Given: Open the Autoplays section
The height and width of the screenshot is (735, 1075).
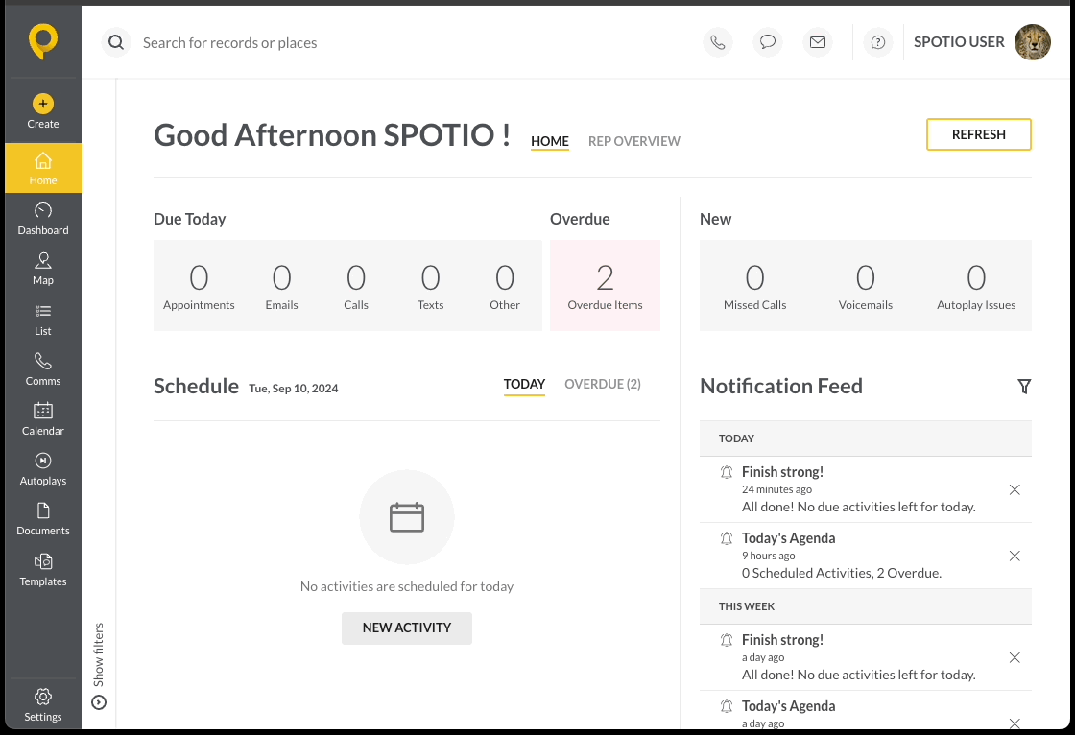Looking at the screenshot, I should click(42, 469).
